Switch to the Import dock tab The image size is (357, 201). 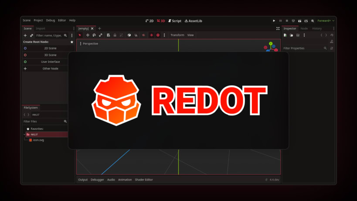point(41,28)
